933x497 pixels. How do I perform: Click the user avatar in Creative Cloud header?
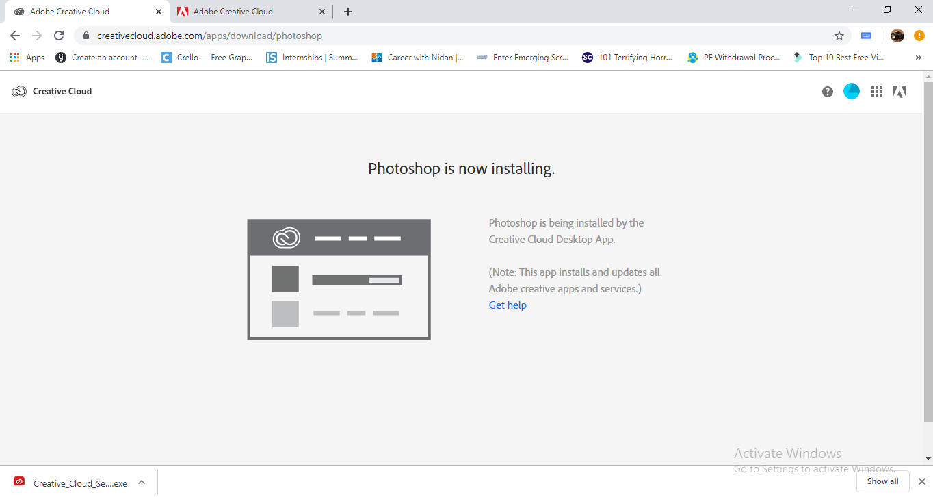point(851,91)
